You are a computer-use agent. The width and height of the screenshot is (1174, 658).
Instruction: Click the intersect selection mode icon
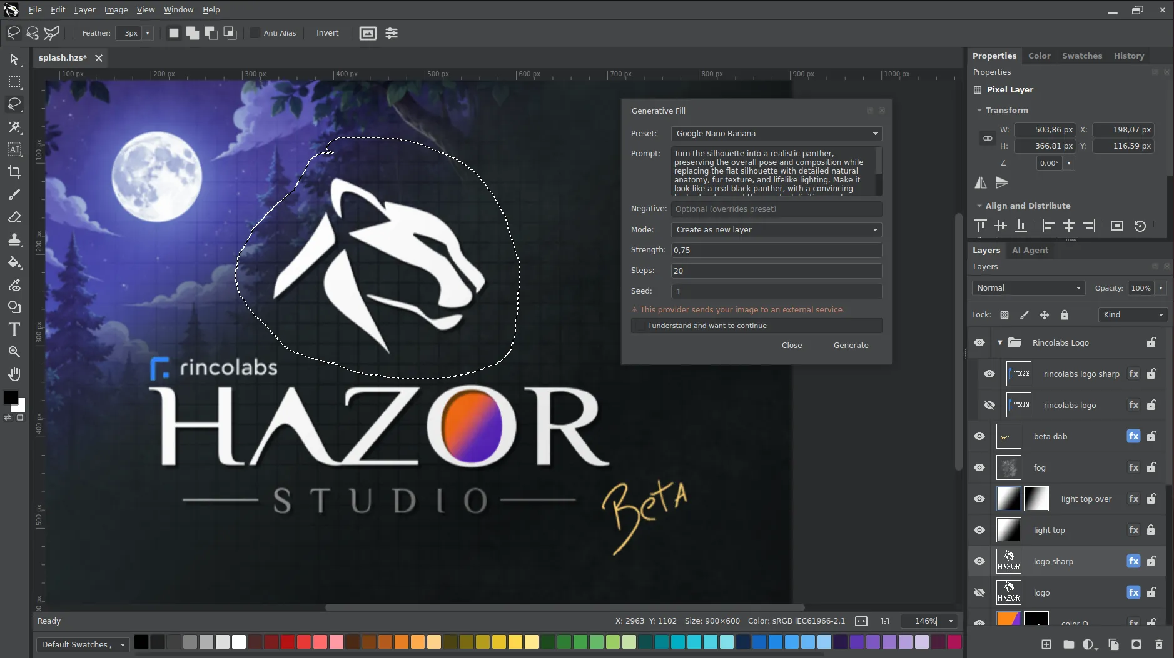(x=230, y=33)
